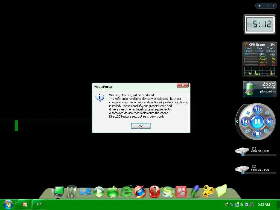Open the yellow hexagon tools dock icon
The height and width of the screenshot is (210, 280).
click(208, 191)
